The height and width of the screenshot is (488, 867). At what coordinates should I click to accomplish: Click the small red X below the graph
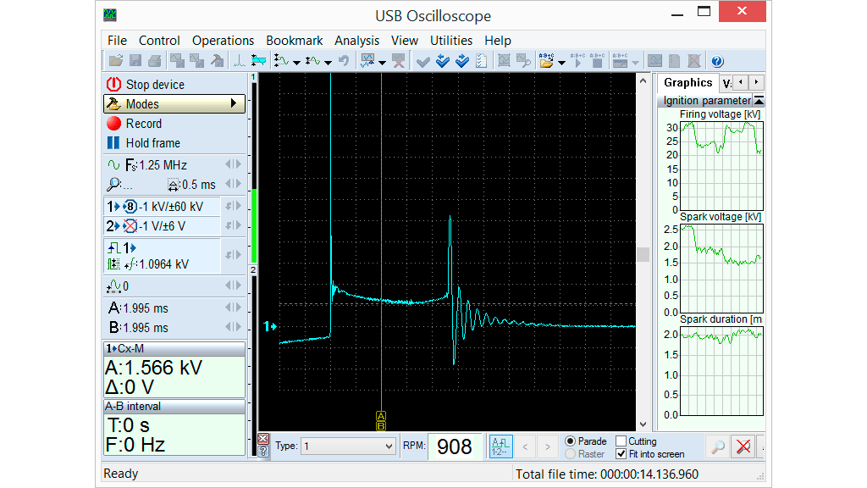pos(262,439)
